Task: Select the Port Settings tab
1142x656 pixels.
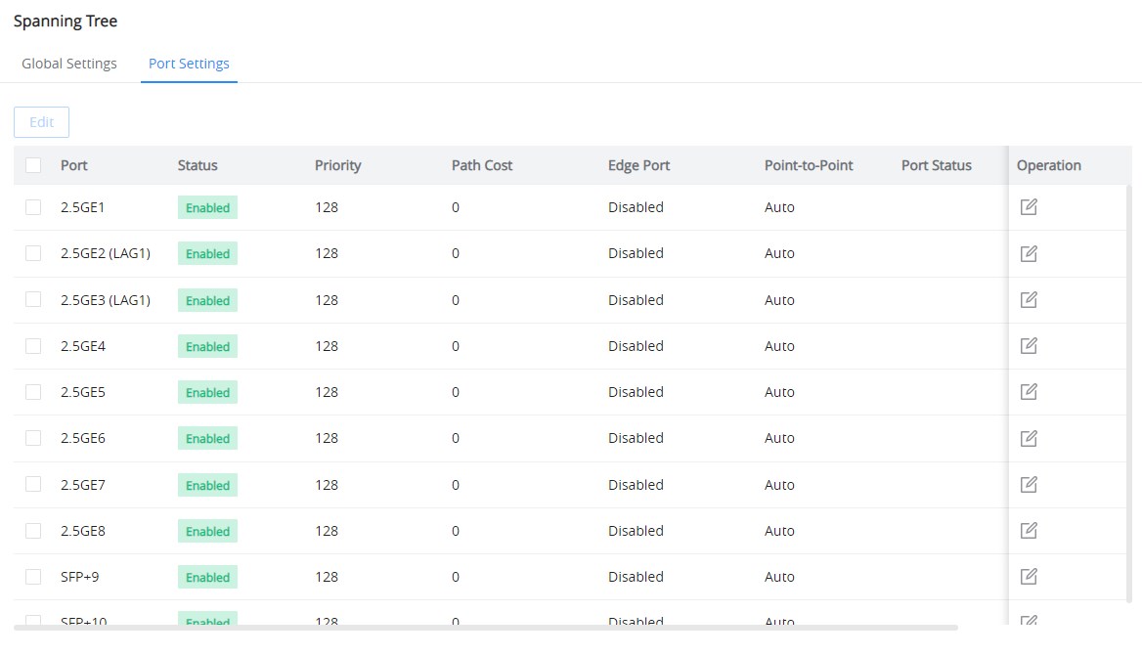Action: tap(189, 64)
